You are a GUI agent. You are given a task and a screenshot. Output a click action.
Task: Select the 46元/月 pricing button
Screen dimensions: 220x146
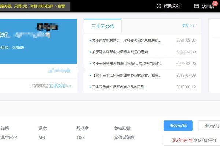tap(209, 126)
